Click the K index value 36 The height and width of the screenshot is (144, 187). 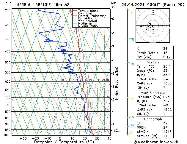tap(165, 49)
